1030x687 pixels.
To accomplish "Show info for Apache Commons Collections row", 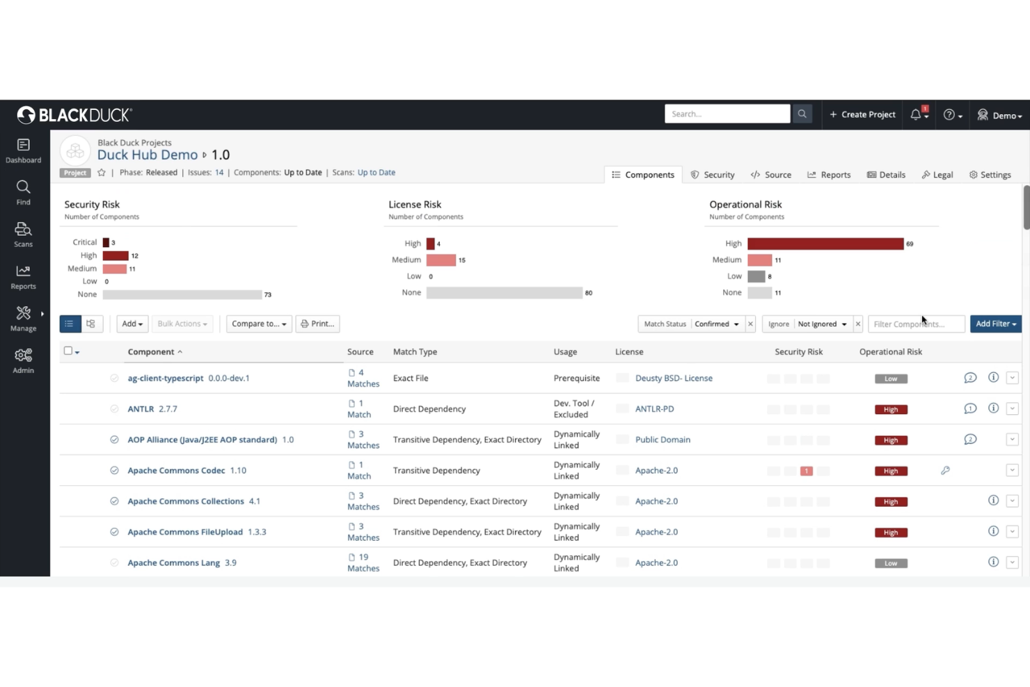I will [993, 500].
